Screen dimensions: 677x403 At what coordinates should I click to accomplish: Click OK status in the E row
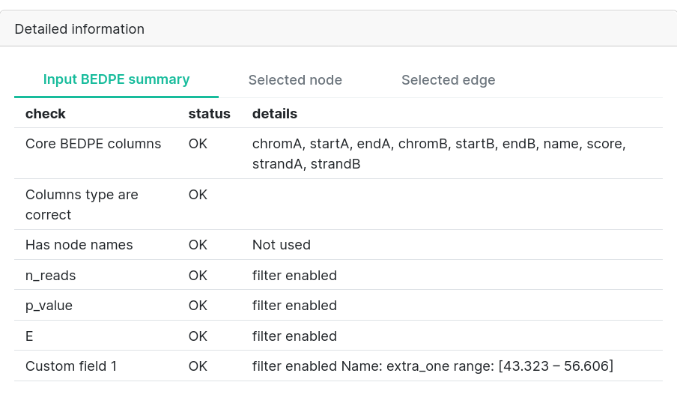point(198,336)
